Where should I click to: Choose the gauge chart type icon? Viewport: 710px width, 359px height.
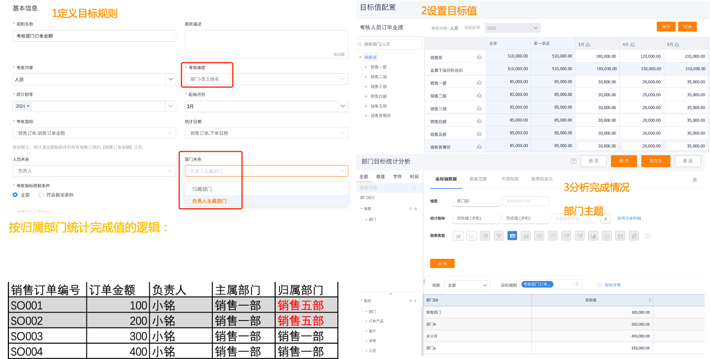552,236
